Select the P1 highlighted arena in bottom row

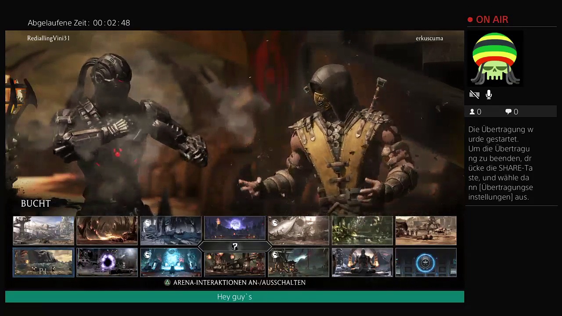(x=43, y=262)
